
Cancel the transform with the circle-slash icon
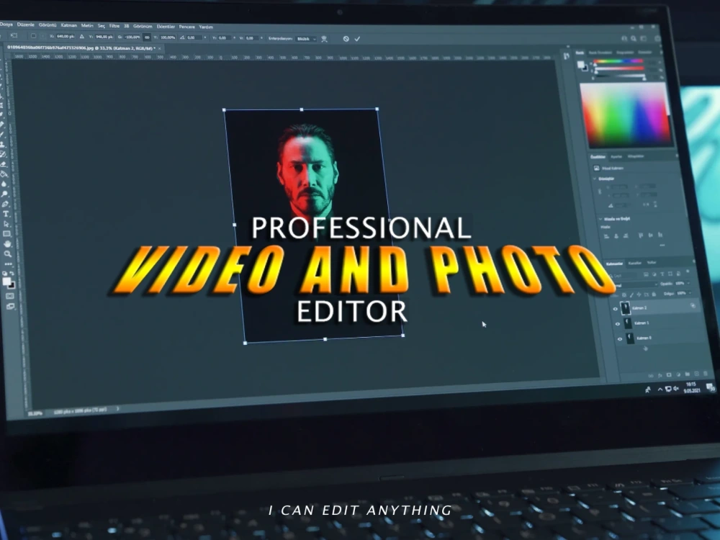(346, 39)
